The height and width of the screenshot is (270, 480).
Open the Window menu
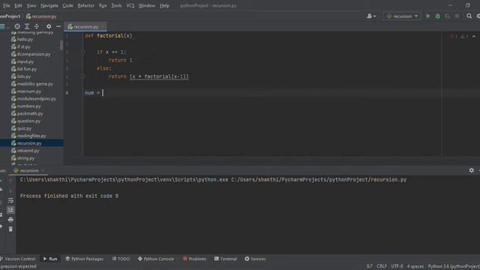(x=147, y=5)
